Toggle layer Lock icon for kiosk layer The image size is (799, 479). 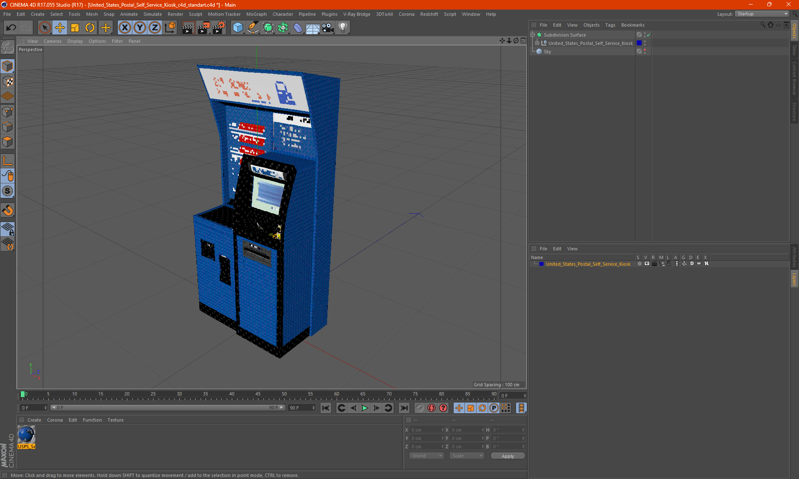[x=669, y=264]
